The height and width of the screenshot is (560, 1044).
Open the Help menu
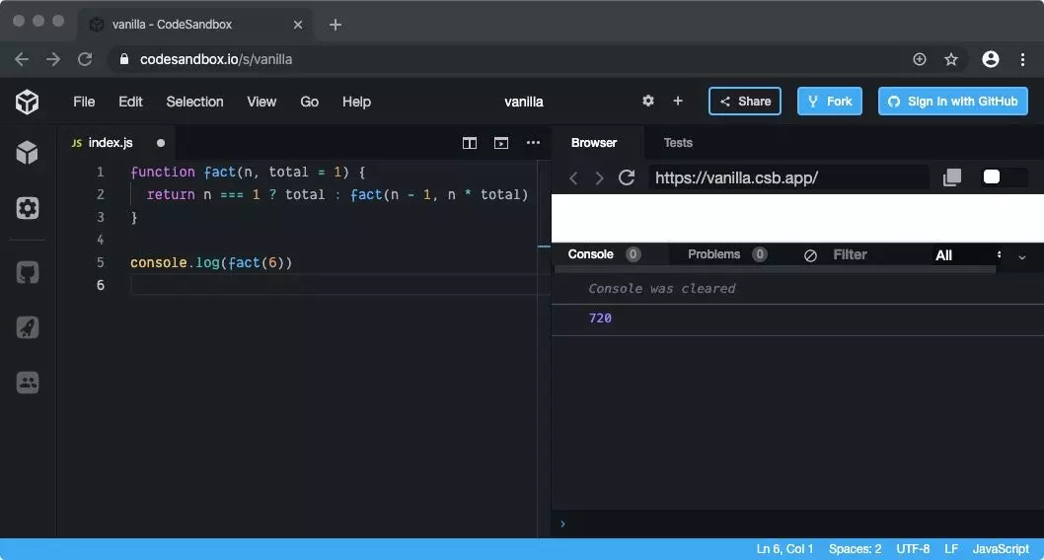356,102
